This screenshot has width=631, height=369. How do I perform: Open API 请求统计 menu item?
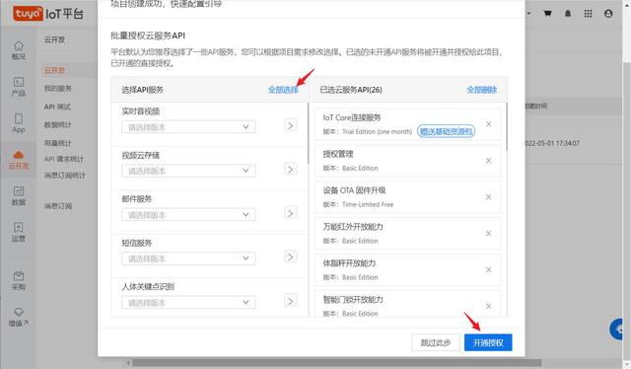click(64, 159)
